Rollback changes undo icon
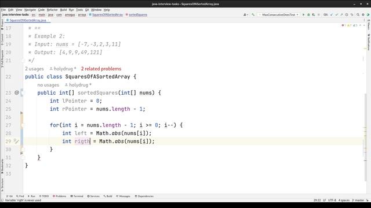Viewport: 371px width, 208px height. pos(352,14)
